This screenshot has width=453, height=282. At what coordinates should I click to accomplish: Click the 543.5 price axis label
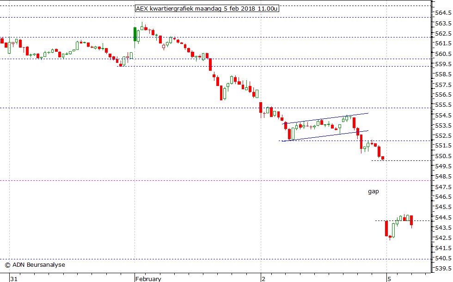click(443, 227)
